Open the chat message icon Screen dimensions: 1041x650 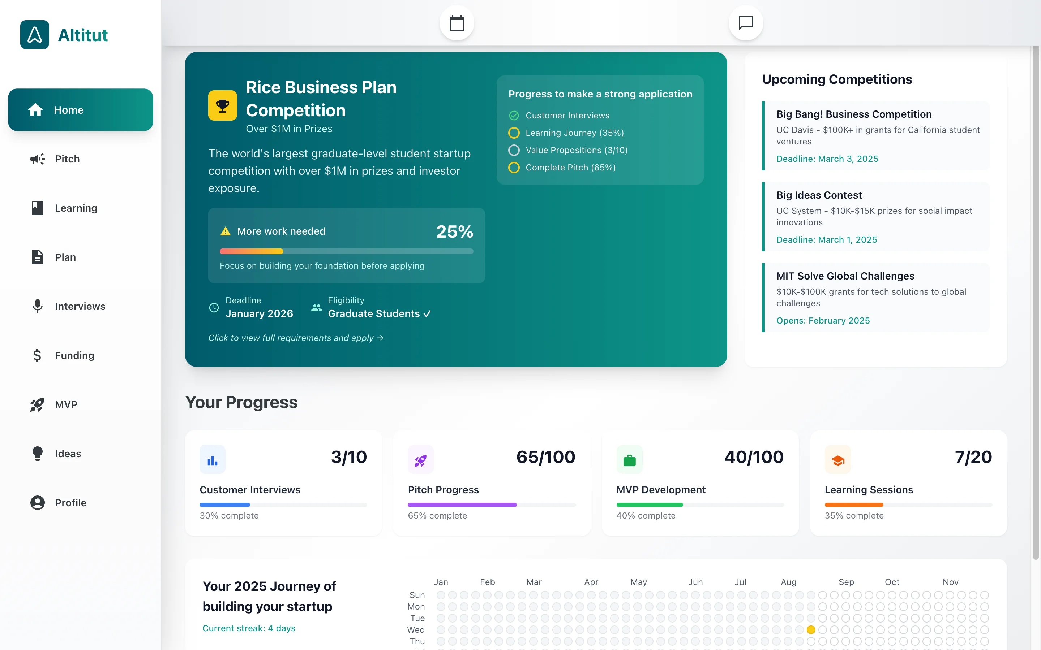745,23
